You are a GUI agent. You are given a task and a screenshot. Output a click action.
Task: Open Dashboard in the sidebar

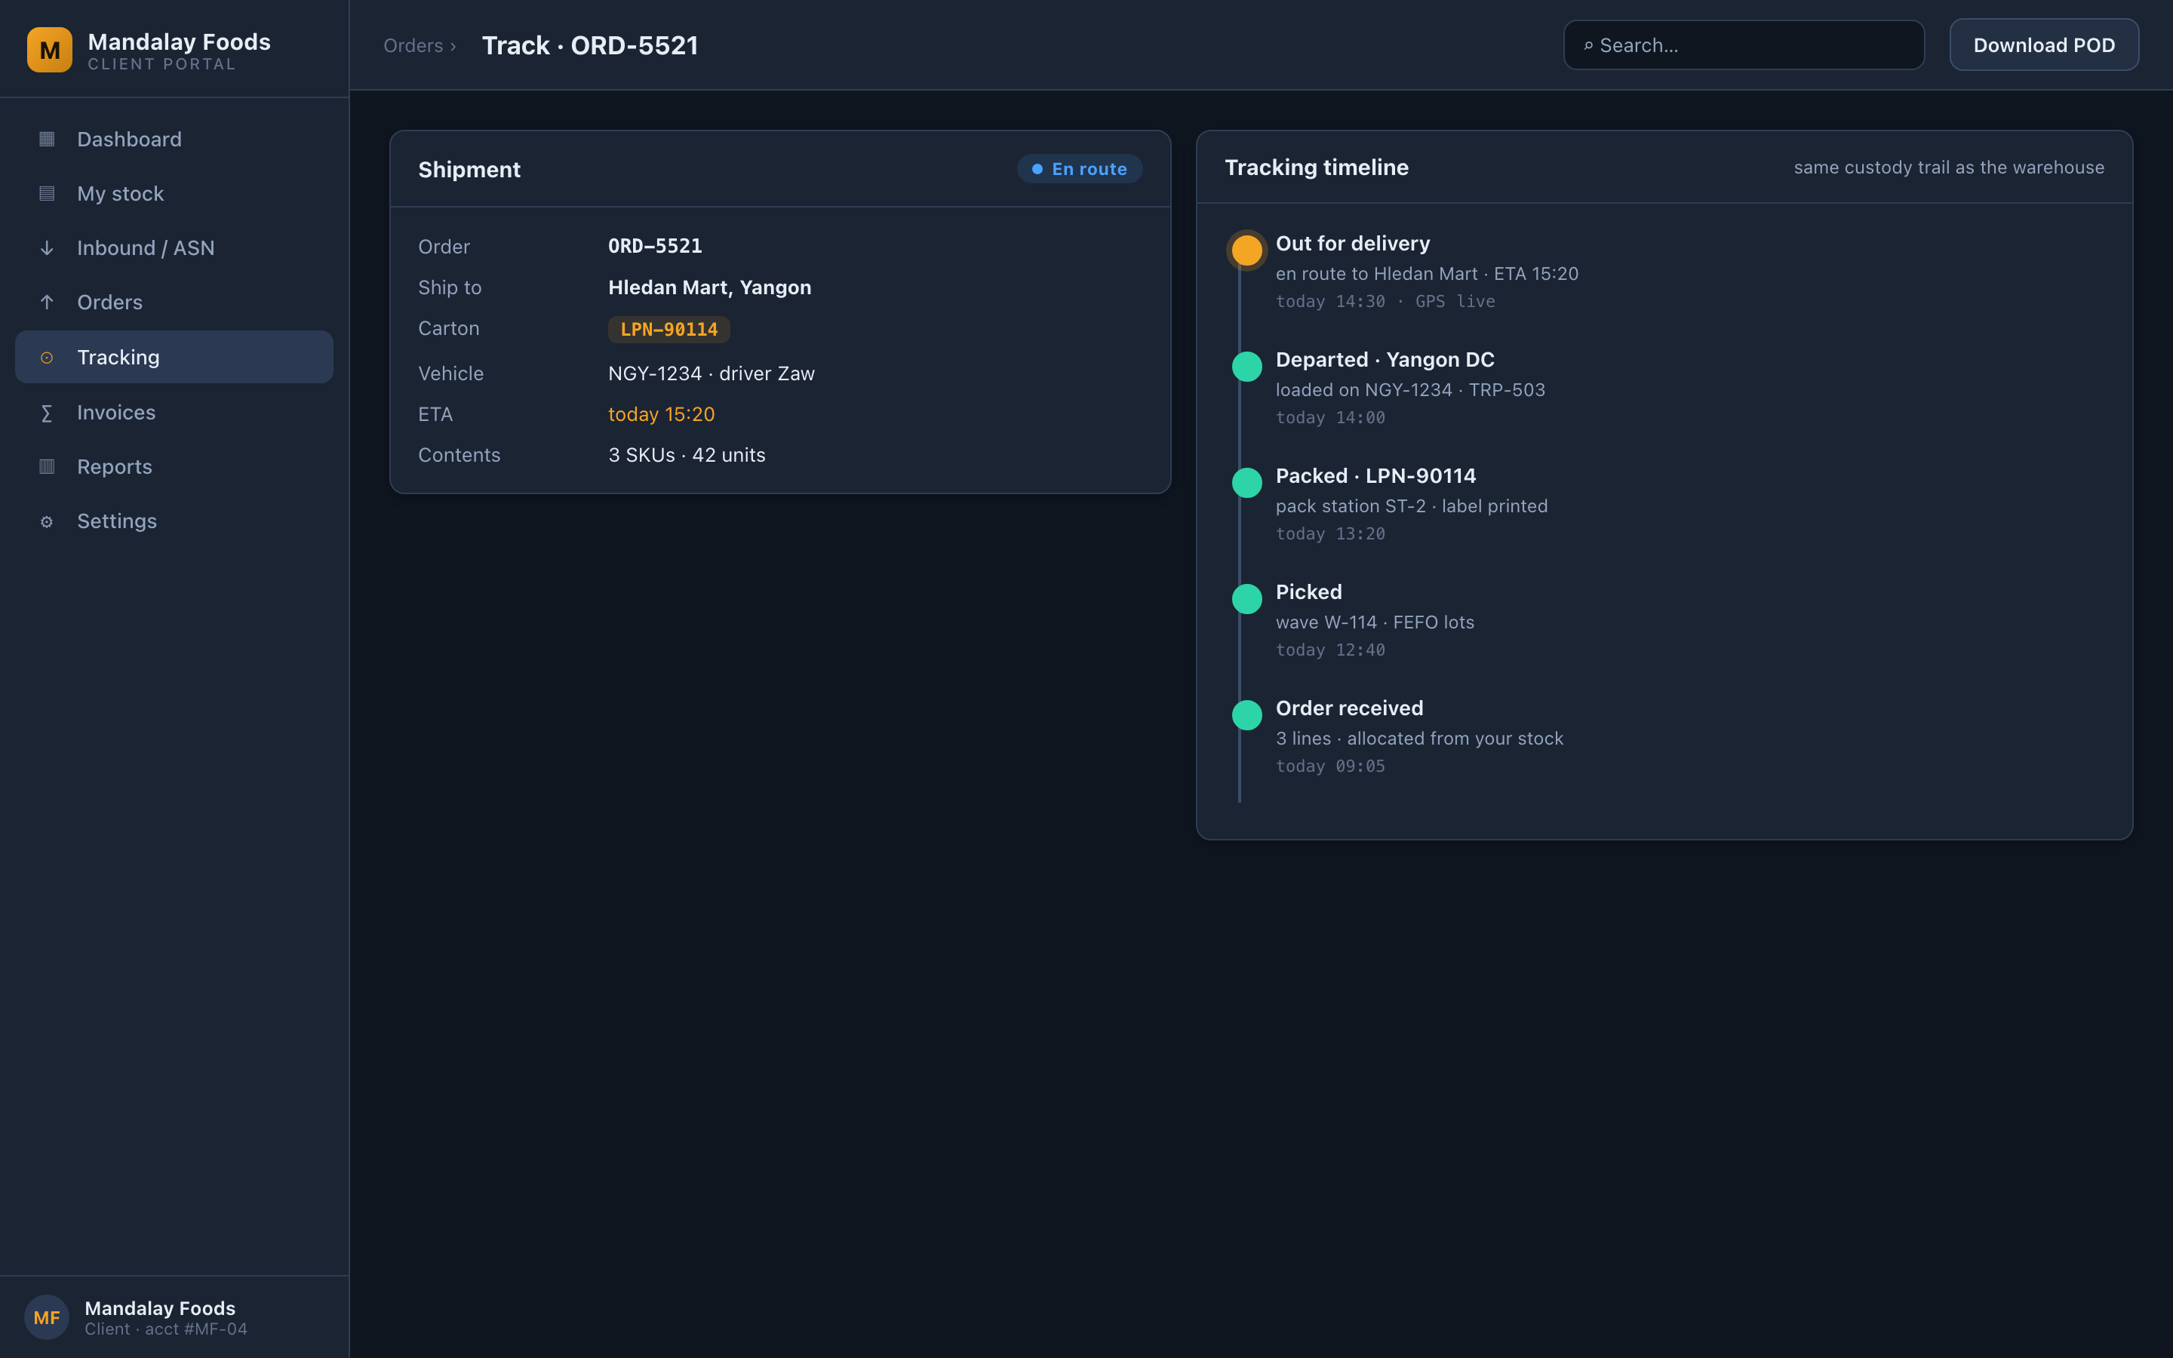click(x=174, y=140)
